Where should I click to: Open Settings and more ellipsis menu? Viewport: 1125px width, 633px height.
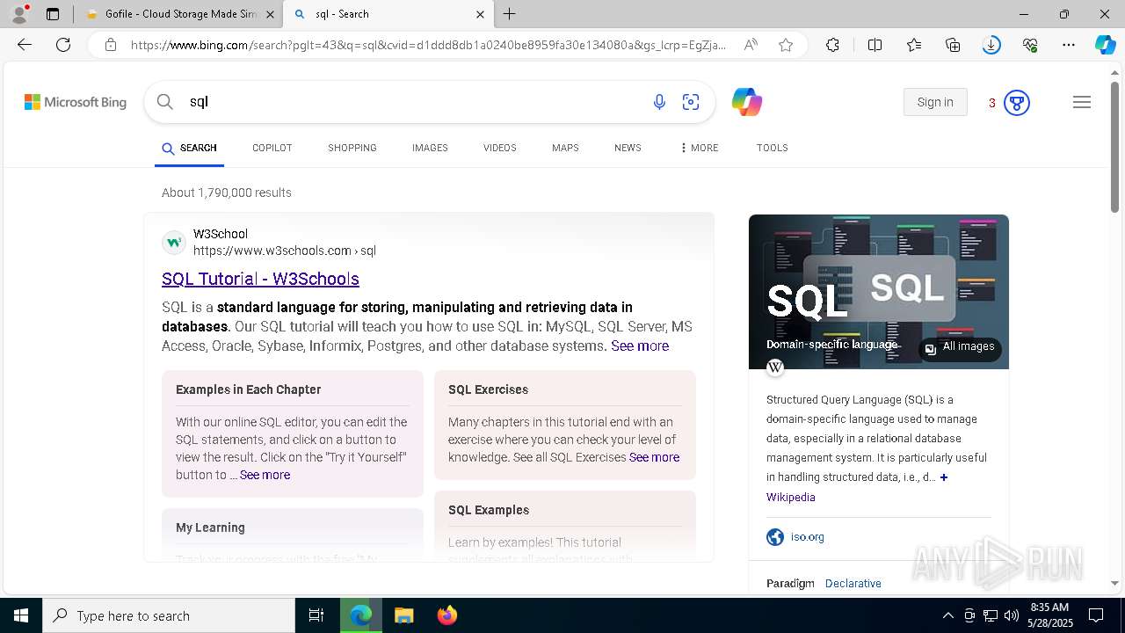(x=1069, y=45)
